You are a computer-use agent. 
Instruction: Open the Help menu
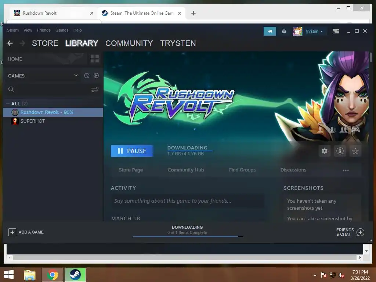tap(77, 30)
